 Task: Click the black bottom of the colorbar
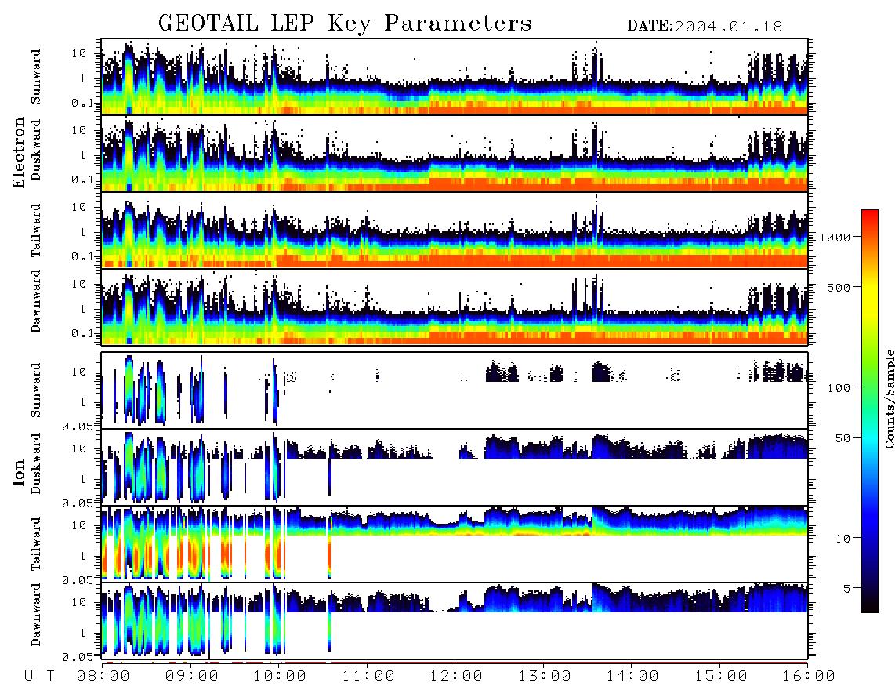click(x=870, y=605)
